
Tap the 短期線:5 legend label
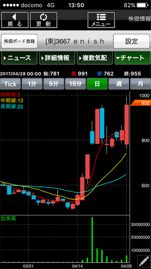(10, 94)
